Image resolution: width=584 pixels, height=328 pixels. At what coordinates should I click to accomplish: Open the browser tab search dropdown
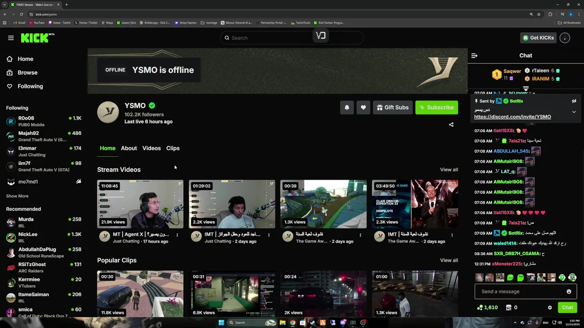(5, 5)
